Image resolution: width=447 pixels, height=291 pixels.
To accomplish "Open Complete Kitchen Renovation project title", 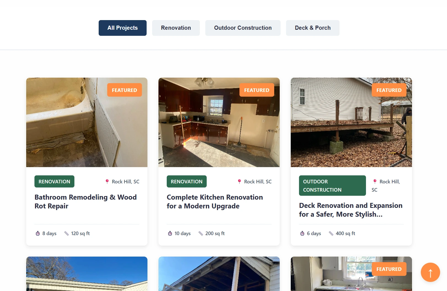I will [x=215, y=202].
